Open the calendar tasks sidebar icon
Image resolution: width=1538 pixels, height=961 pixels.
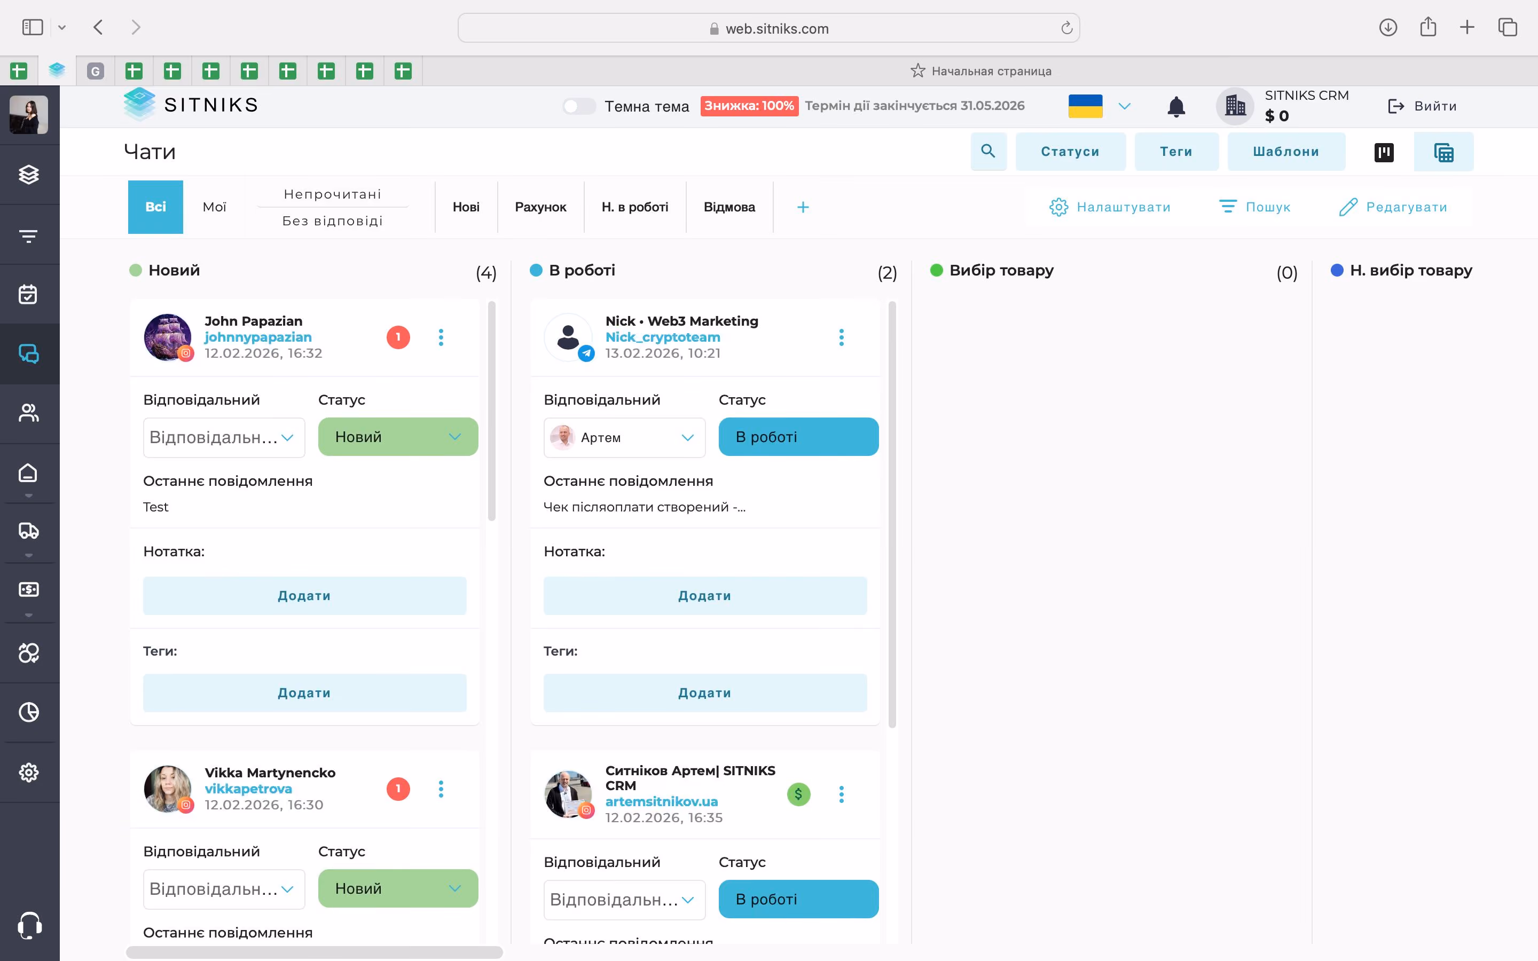[x=29, y=294]
